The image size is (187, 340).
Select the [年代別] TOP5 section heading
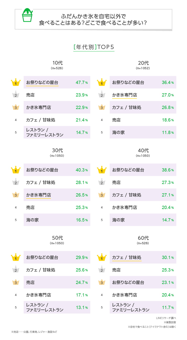tap(94, 47)
